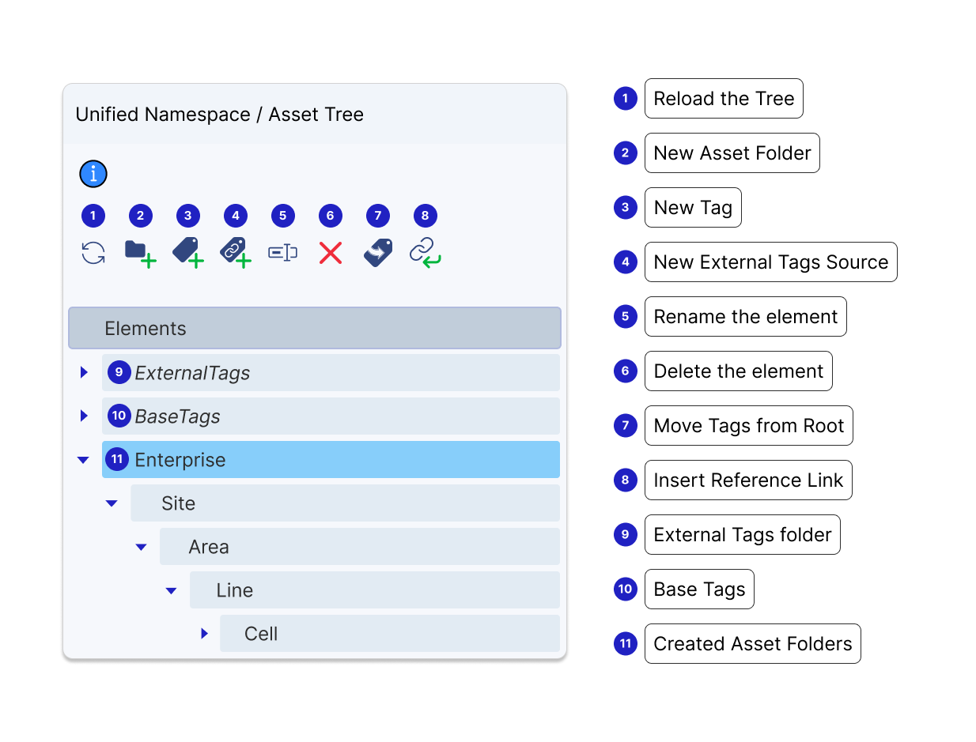Click the Reload the Tree icon
This screenshot has height=742, width=976.
93,253
